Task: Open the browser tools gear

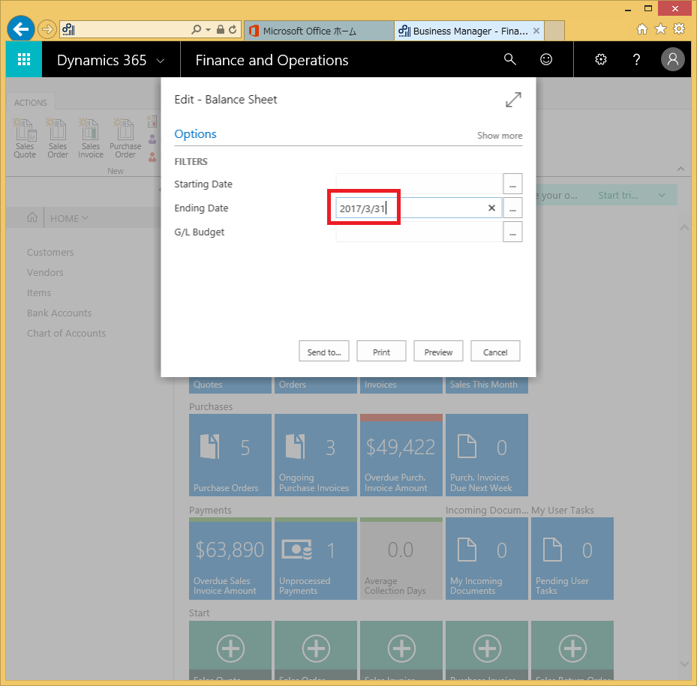Action: click(x=679, y=29)
